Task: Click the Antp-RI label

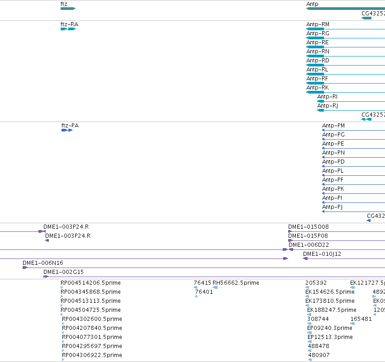Action: click(x=327, y=97)
